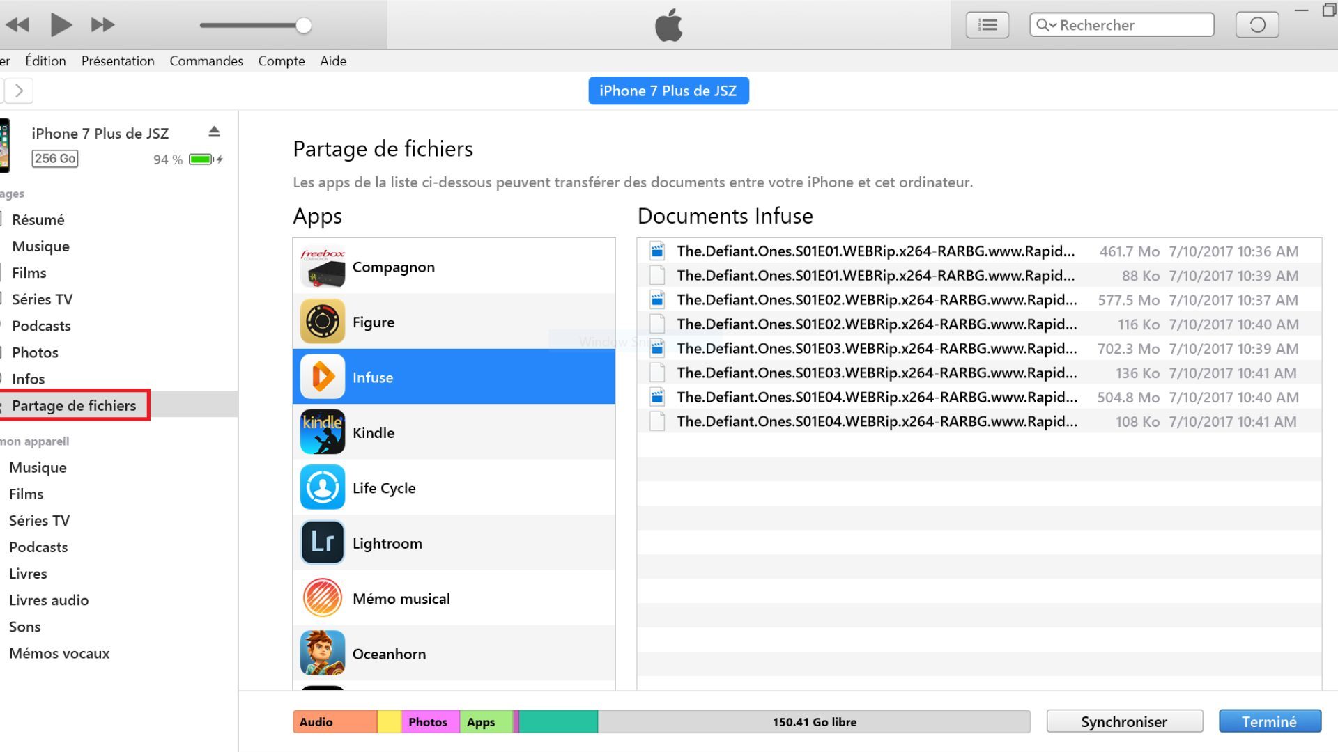Click the fast-forward playback button
The image size is (1338, 752).
click(102, 25)
